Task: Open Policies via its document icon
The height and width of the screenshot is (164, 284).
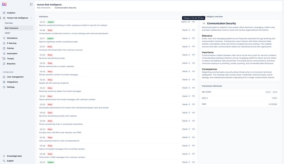Action: pos(4,48)
